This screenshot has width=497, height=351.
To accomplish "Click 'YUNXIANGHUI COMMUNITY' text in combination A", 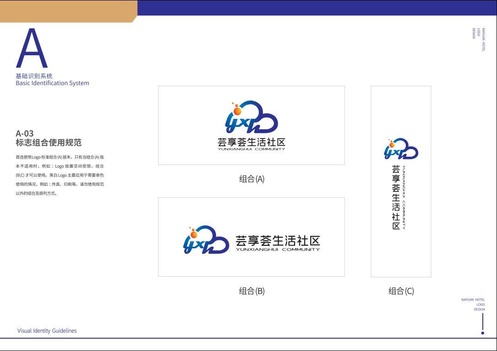I will tap(251, 149).
